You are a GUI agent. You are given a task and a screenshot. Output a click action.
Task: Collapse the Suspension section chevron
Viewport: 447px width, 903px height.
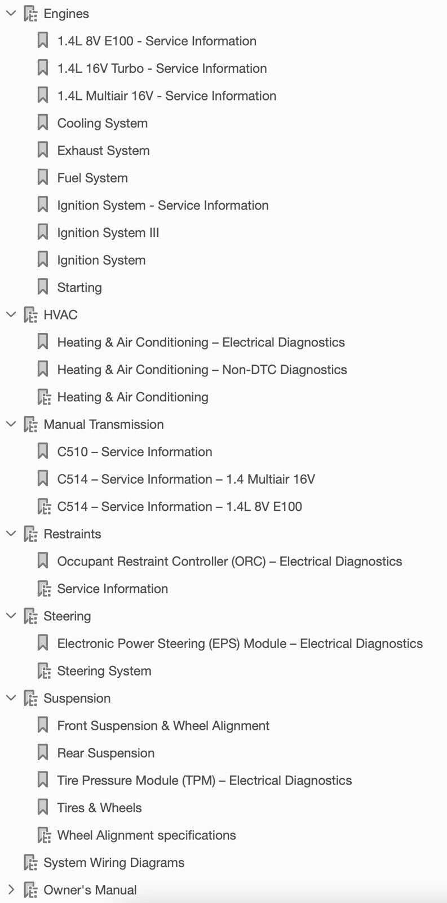(x=11, y=698)
